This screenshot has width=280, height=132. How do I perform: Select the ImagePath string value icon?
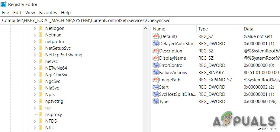(156, 80)
